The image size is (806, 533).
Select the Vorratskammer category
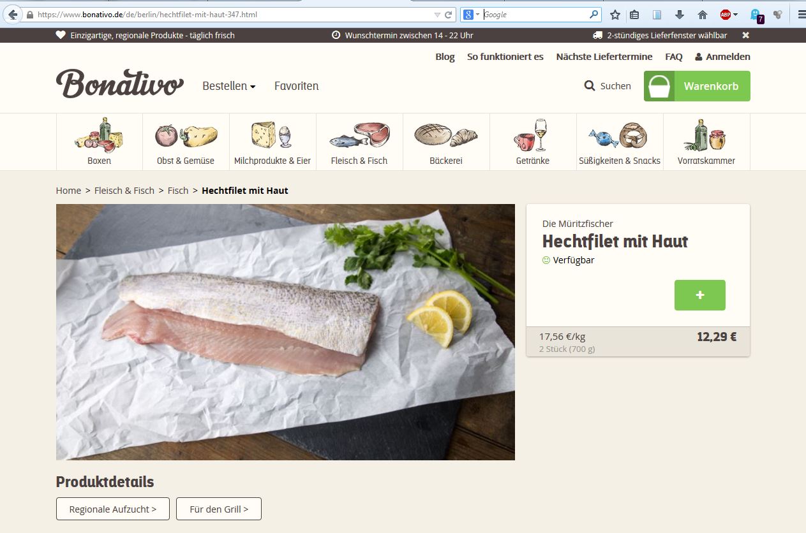706,142
